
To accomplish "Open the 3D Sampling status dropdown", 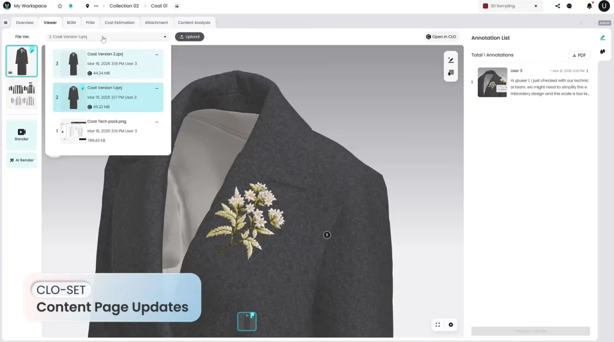I will pyautogui.click(x=535, y=6).
